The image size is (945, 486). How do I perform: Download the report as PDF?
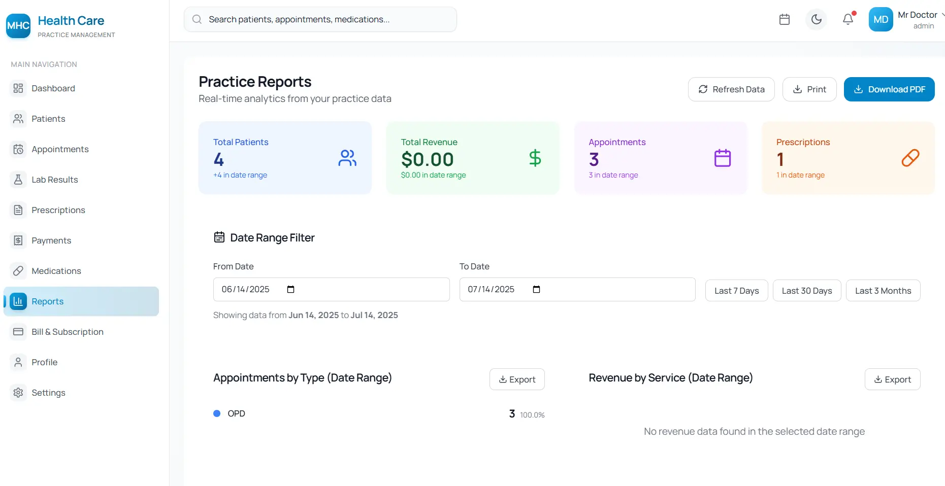(x=889, y=89)
